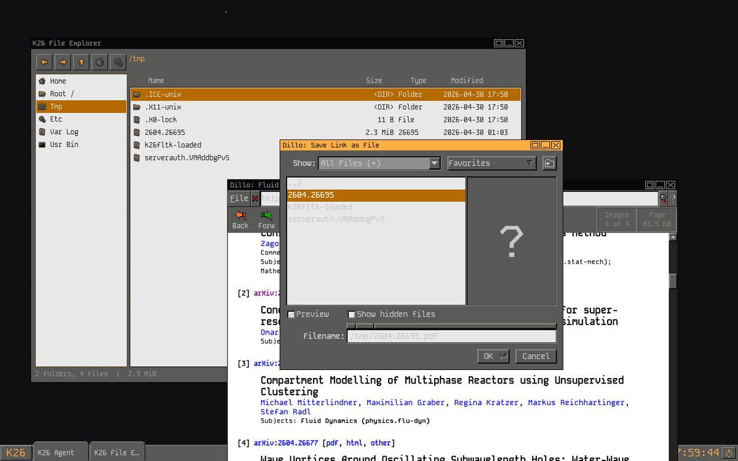Open the Favorites dropdown in Save dialog
The image size is (738, 461).
pos(492,164)
